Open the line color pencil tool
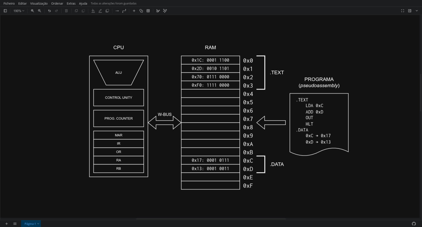This screenshot has width=422, height=227. coord(100,11)
